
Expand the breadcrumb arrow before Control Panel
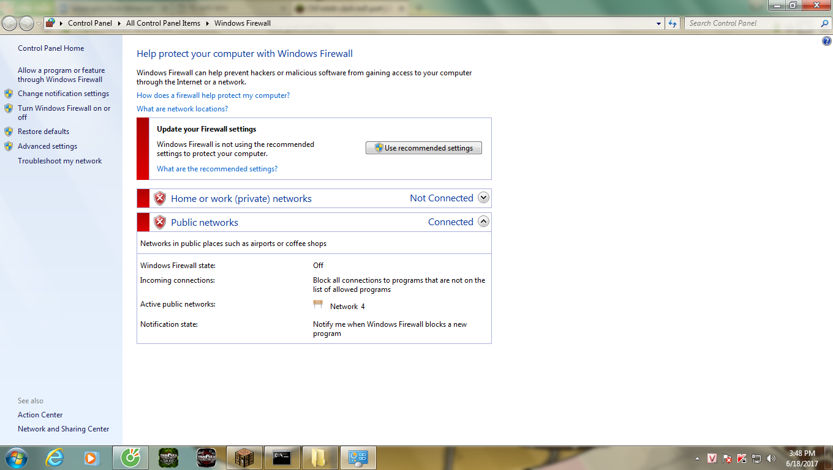[x=61, y=23]
